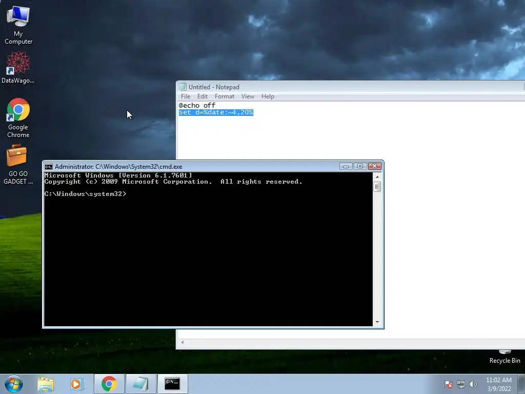525x394 pixels.
Task: Click the 'Untitled - Notepad' title text
Action: (214, 87)
